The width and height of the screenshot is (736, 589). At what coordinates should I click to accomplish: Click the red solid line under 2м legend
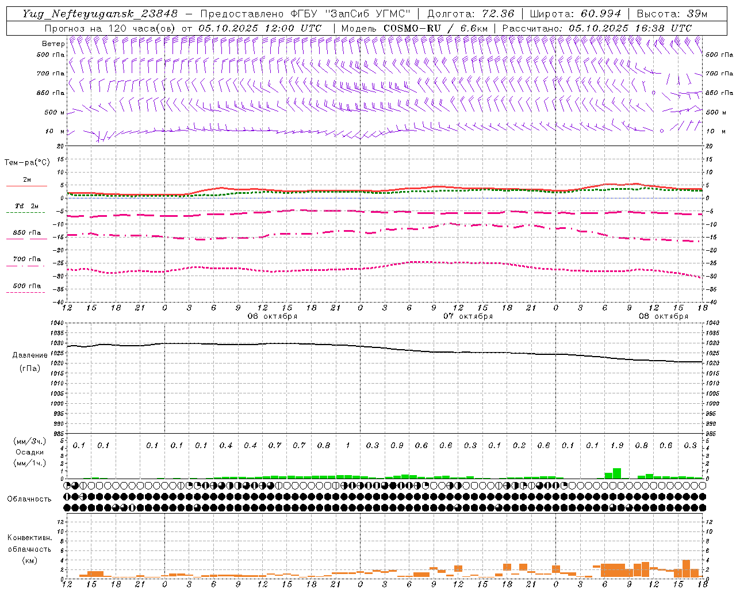tap(26, 186)
